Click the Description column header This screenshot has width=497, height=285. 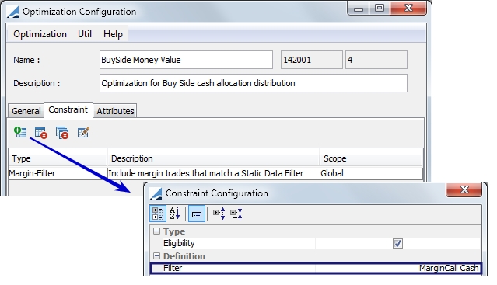pos(213,158)
